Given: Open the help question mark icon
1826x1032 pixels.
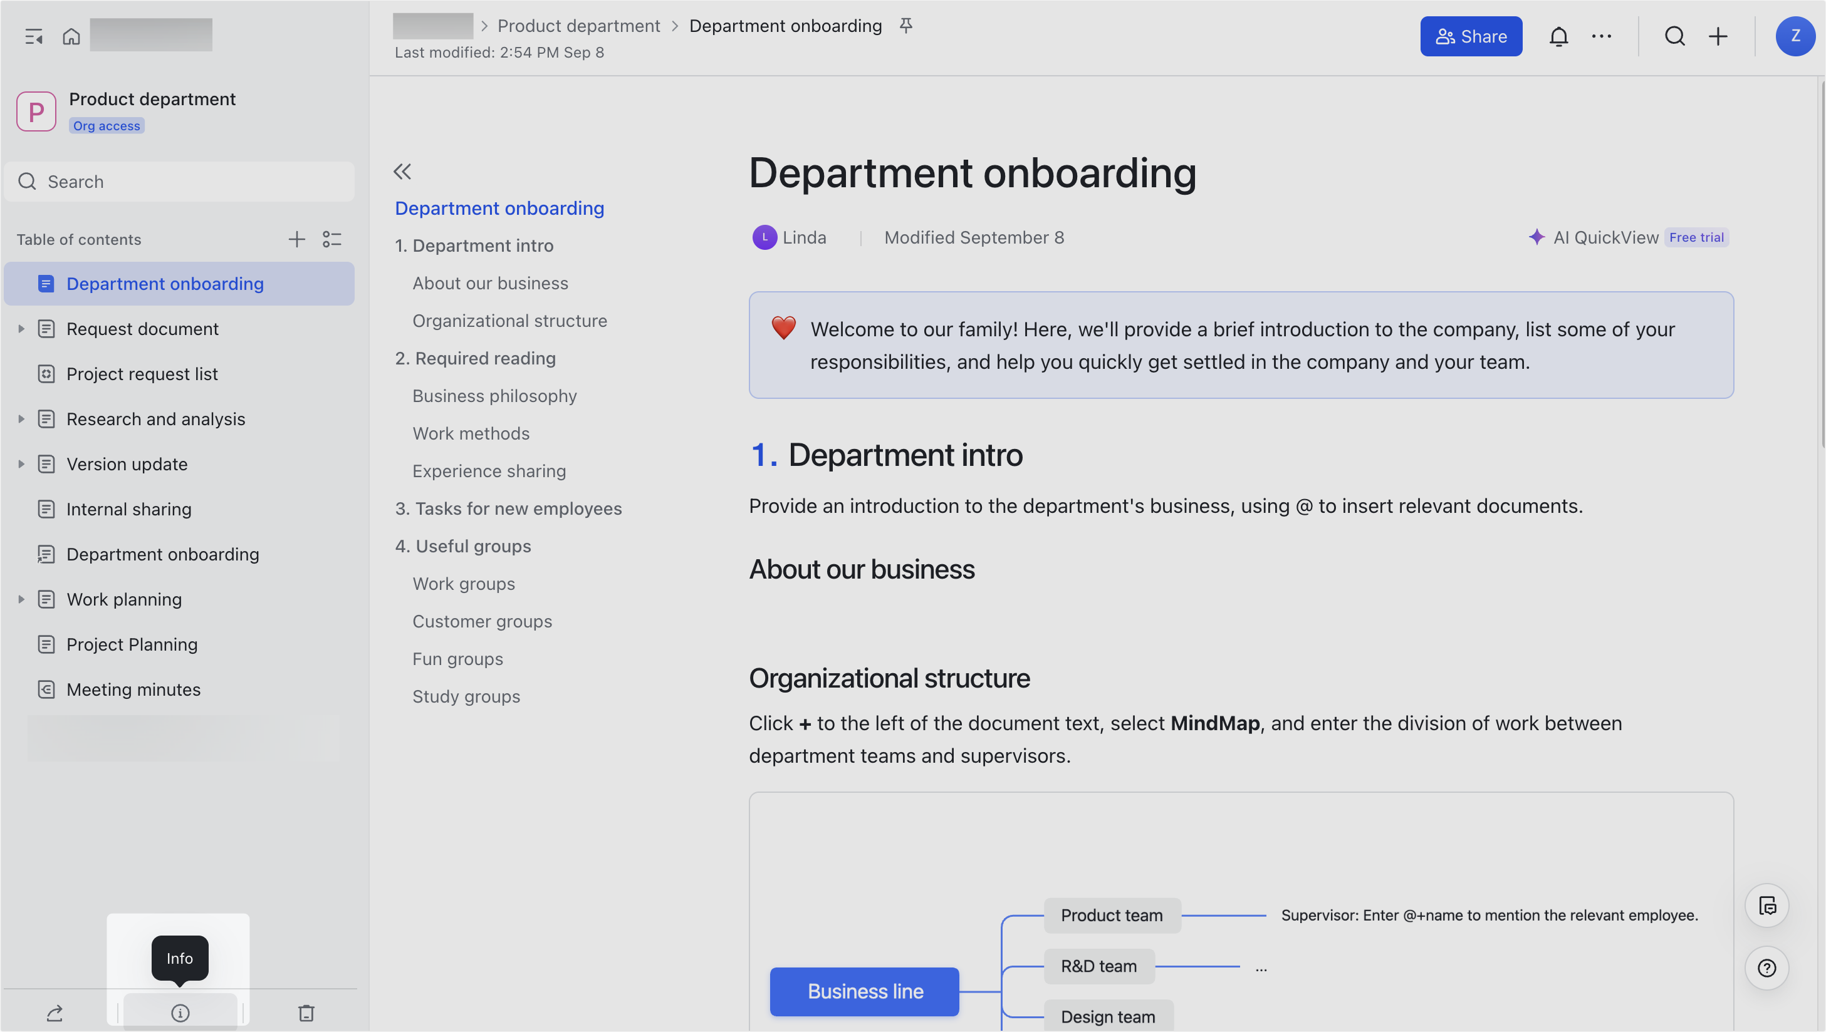Looking at the screenshot, I should [x=1766, y=968].
